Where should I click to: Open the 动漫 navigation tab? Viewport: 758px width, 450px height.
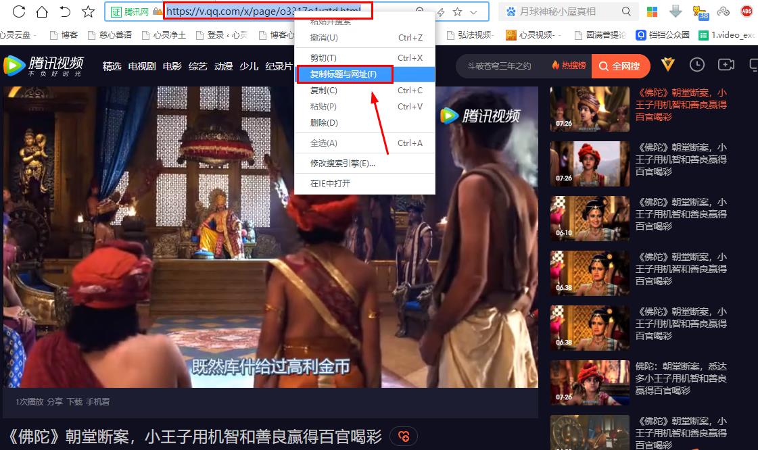(x=223, y=66)
